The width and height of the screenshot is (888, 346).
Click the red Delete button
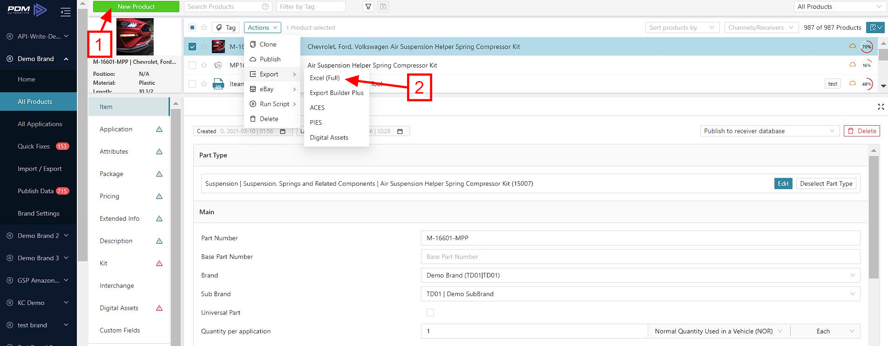click(862, 131)
